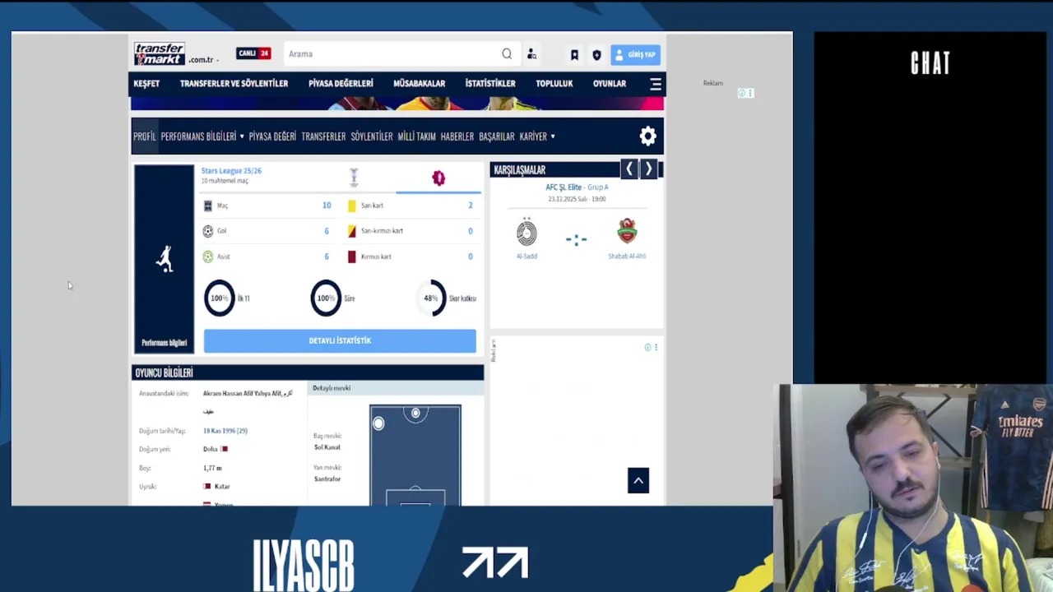Click the match score placeholder -:-
The height and width of the screenshot is (592, 1053).
tap(576, 239)
